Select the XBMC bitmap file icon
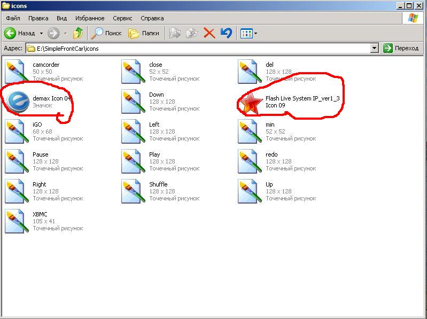 (16, 221)
